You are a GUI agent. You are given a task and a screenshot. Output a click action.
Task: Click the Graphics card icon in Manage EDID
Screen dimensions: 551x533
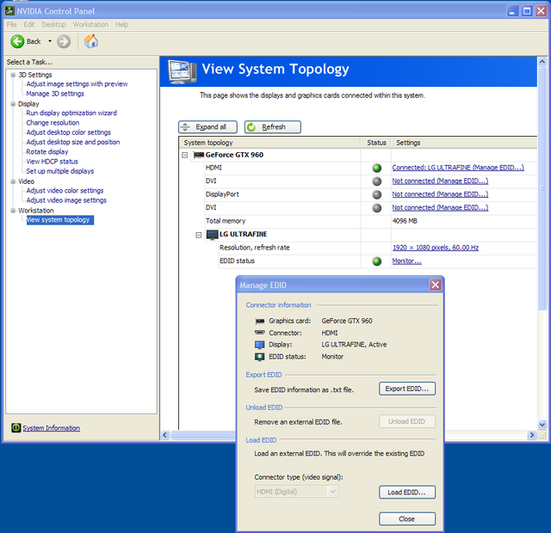(260, 321)
